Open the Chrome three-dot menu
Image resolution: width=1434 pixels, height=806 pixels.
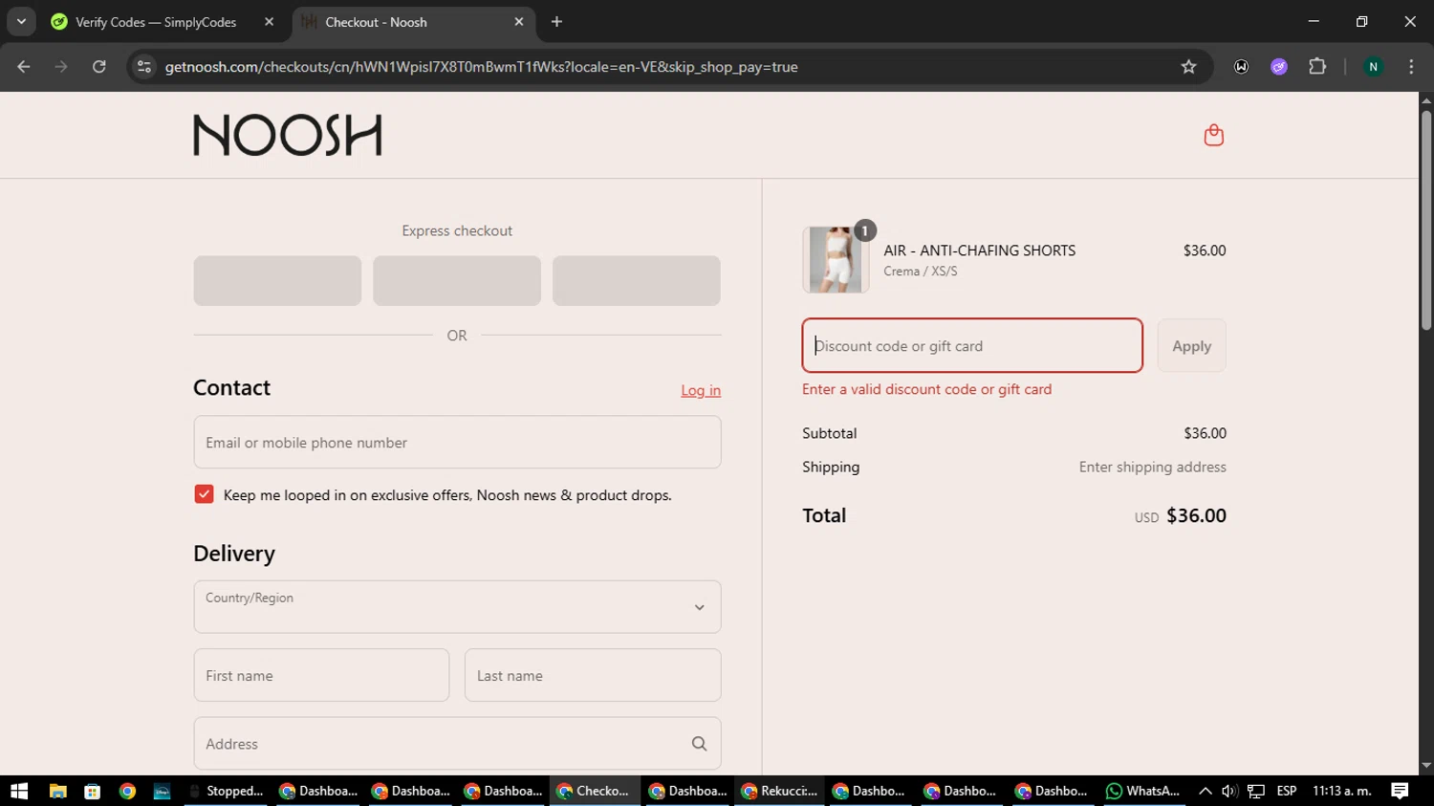click(1411, 67)
